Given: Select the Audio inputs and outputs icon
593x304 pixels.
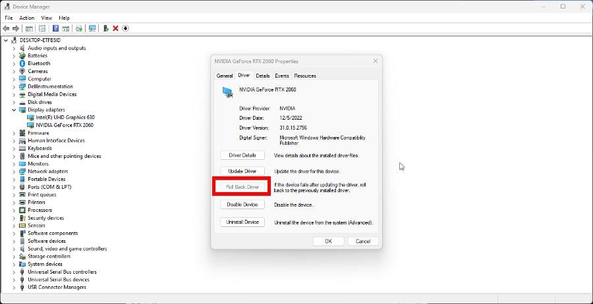Looking at the screenshot, I should 22,48.
